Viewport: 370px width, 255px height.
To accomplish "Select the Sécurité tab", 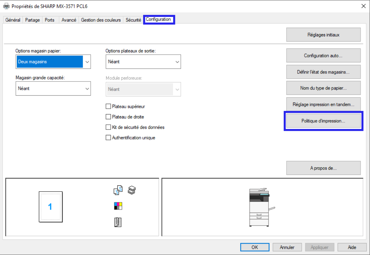I will pos(133,20).
